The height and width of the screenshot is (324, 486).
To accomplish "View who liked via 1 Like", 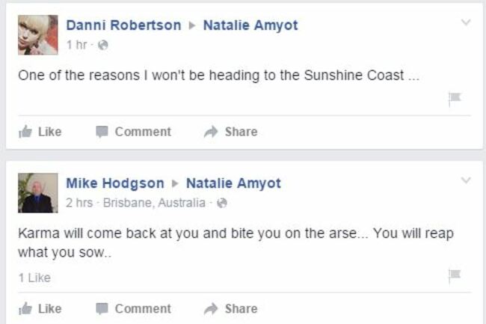I will point(34,278).
